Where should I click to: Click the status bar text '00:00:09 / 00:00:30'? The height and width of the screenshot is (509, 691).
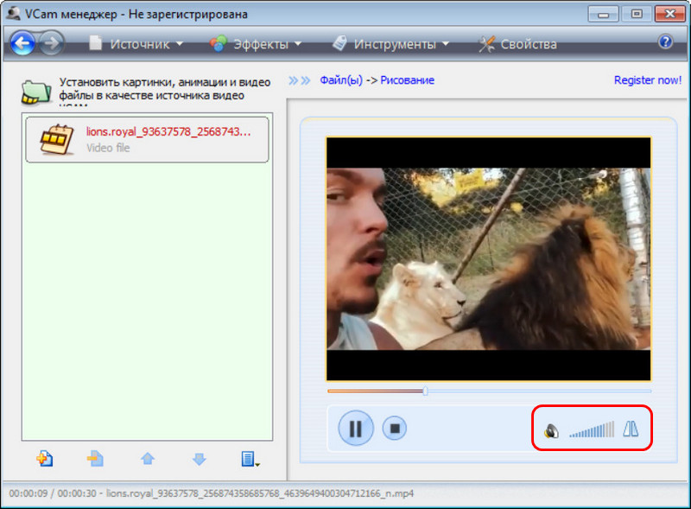pos(53,493)
